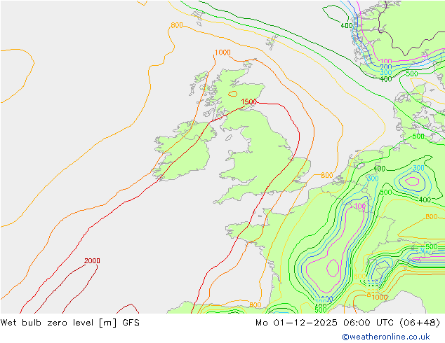This screenshot has height=343, width=445.
Task: Click the magenta closed contour over central Germany
Action: tap(412, 181)
